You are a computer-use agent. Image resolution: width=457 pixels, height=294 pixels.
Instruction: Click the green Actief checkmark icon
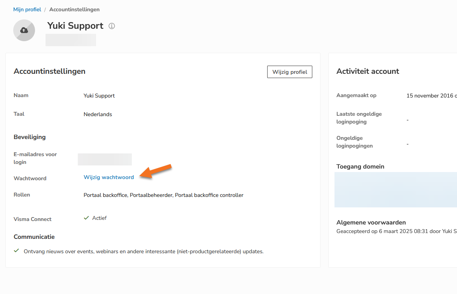(86, 218)
